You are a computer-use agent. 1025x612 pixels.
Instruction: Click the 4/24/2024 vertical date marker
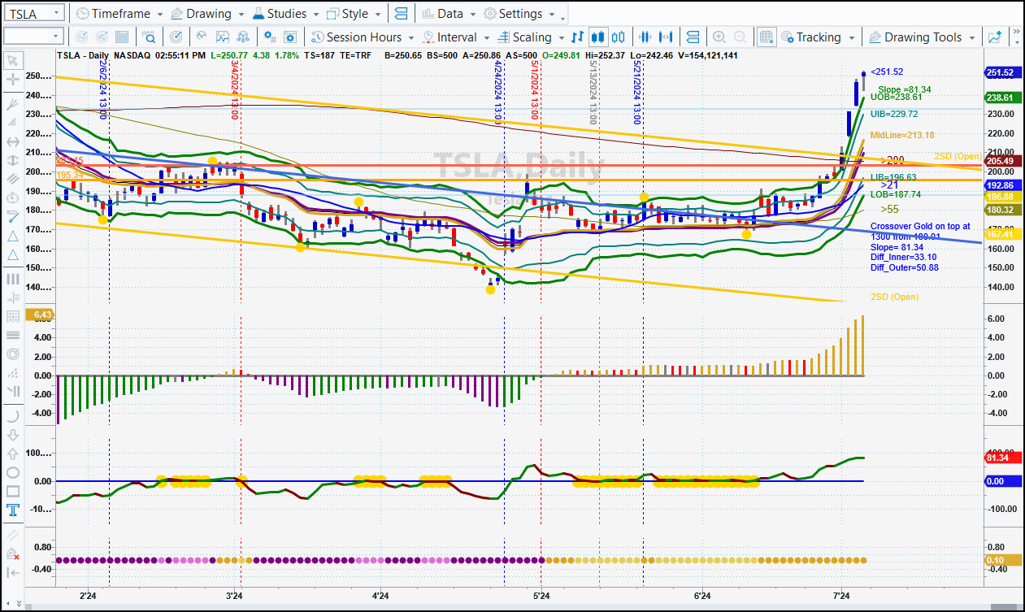pyautogui.click(x=498, y=90)
